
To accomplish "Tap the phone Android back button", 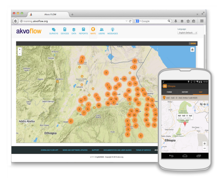I will tap(171, 156).
